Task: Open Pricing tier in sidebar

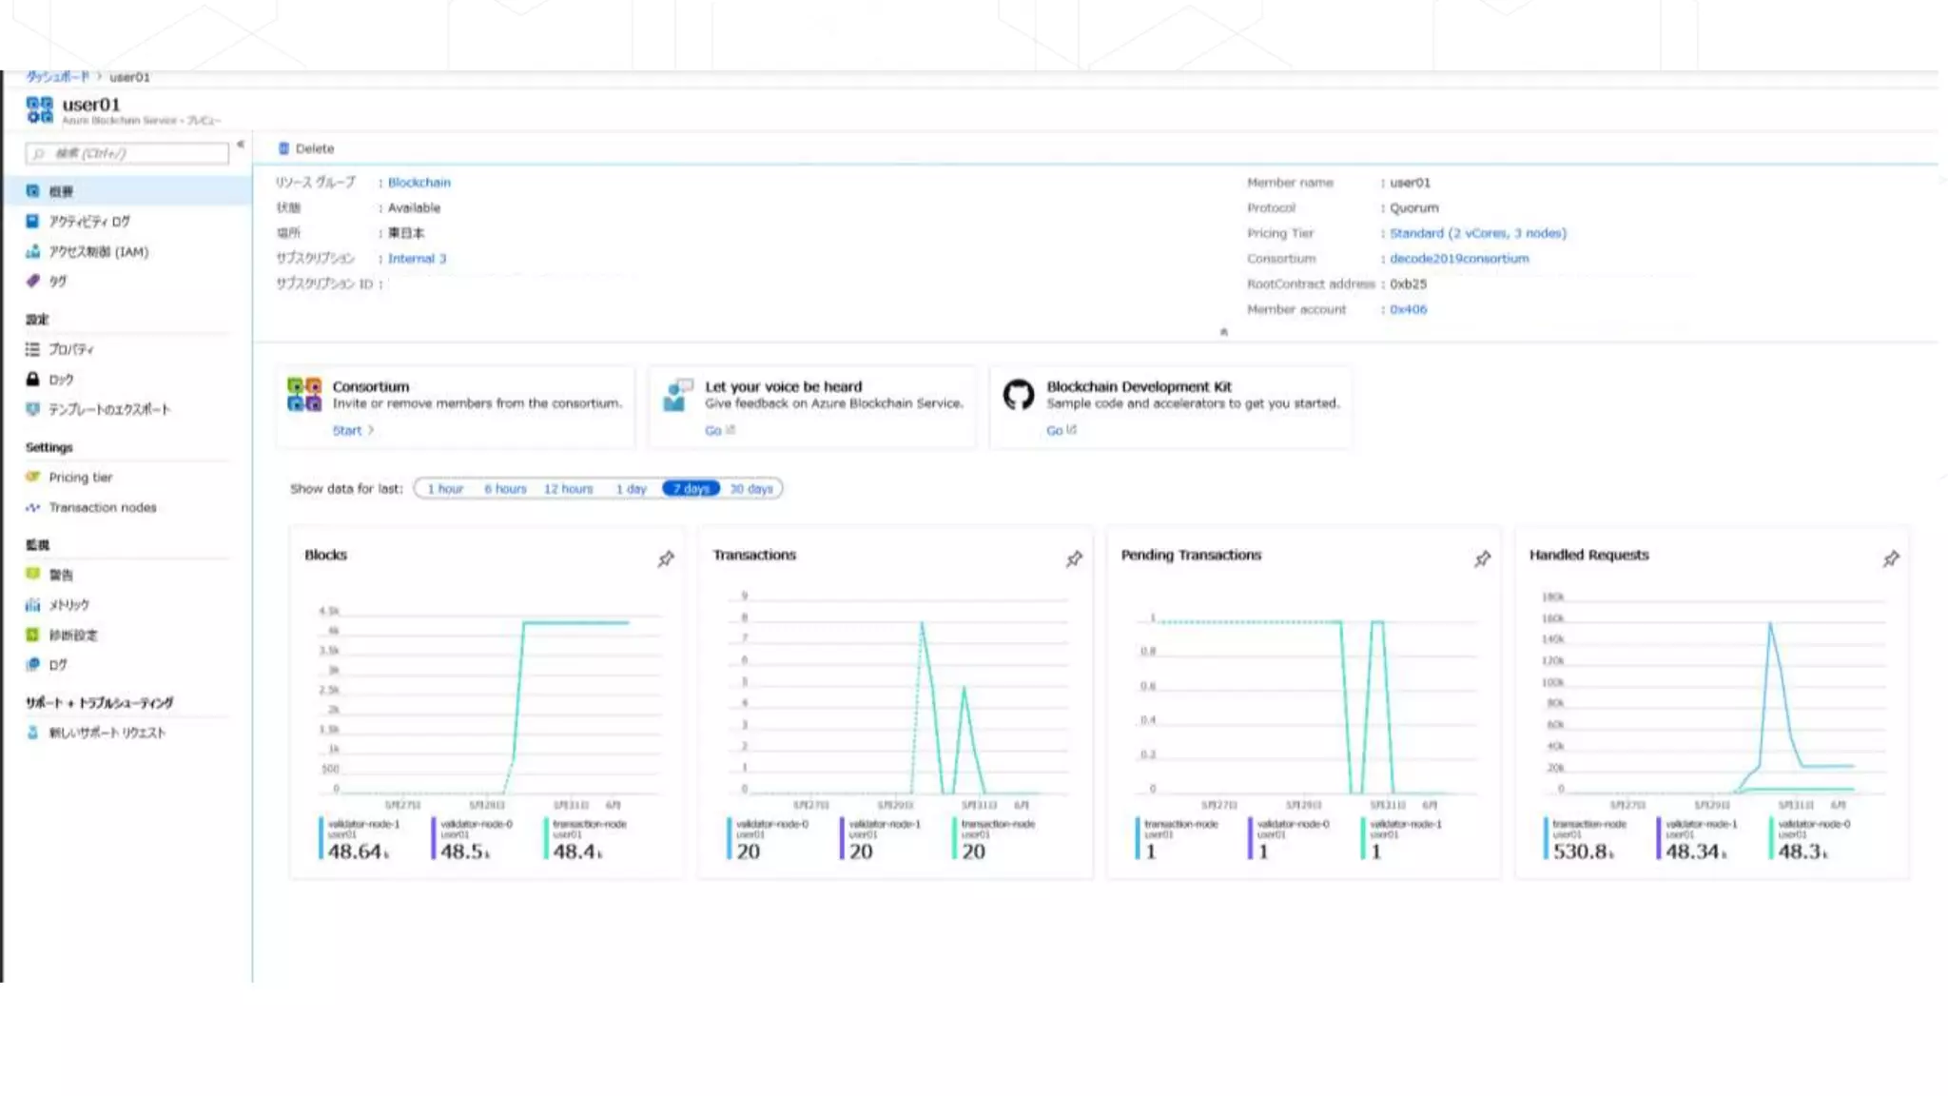Action: point(80,478)
